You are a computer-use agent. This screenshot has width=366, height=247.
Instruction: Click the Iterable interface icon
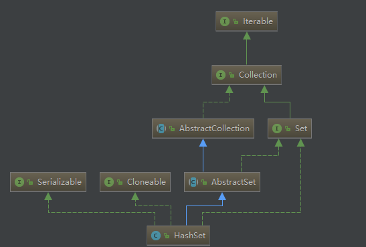click(x=225, y=21)
